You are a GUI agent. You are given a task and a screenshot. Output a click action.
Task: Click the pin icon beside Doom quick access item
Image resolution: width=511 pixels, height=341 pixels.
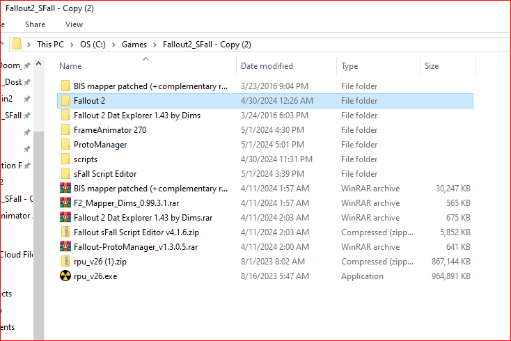pyautogui.click(x=27, y=65)
